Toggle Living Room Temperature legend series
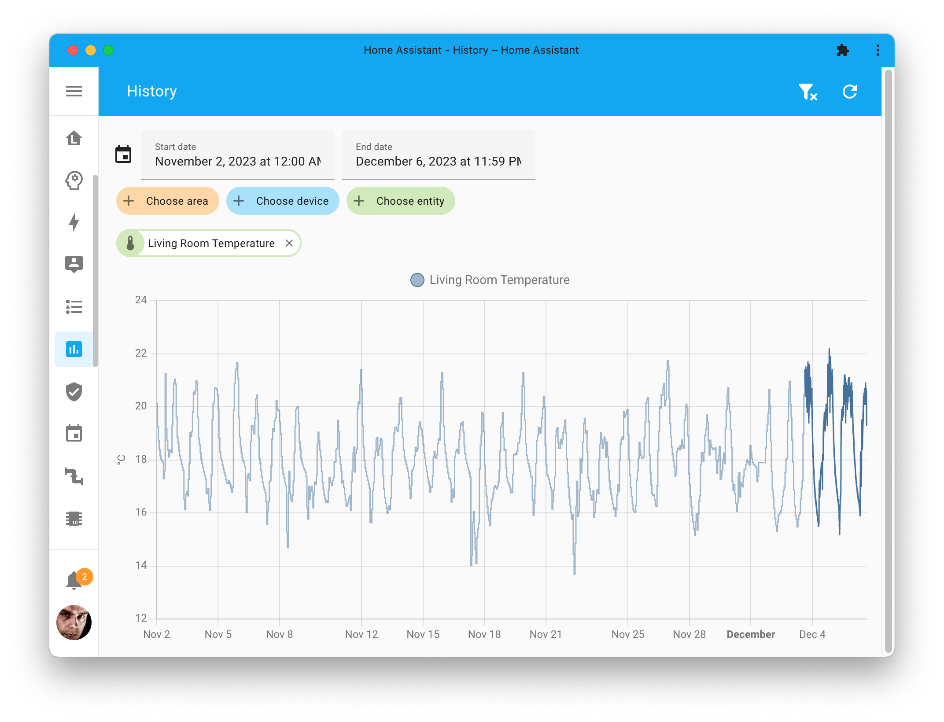 tap(490, 280)
